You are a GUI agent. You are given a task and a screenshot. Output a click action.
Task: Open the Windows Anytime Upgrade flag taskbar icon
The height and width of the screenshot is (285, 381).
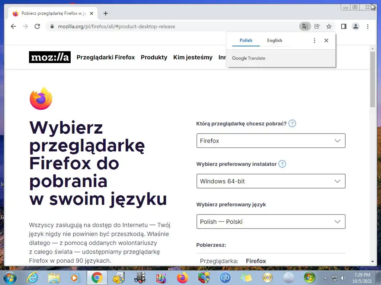(310, 278)
